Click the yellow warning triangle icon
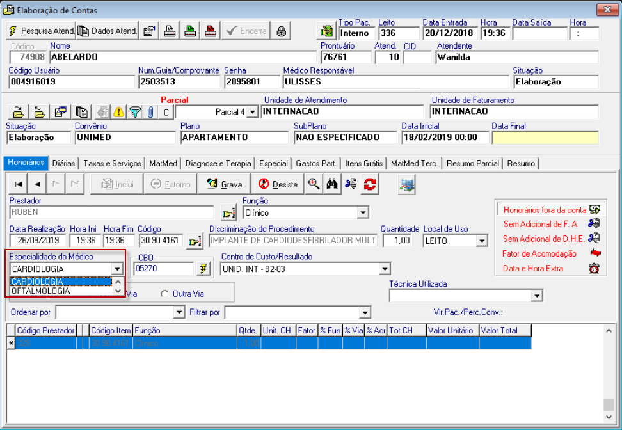This screenshot has width=622, height=430. click(x=118, y=112)
